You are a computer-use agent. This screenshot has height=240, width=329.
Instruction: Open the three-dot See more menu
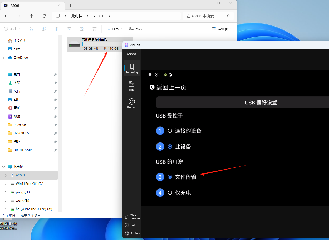point(155,29)
